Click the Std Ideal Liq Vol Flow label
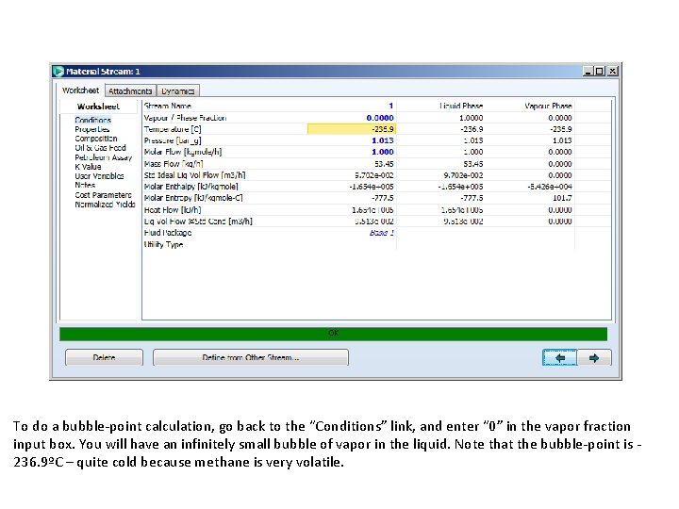The width and height of the screenshot is (679, 509). coord(194,175)
